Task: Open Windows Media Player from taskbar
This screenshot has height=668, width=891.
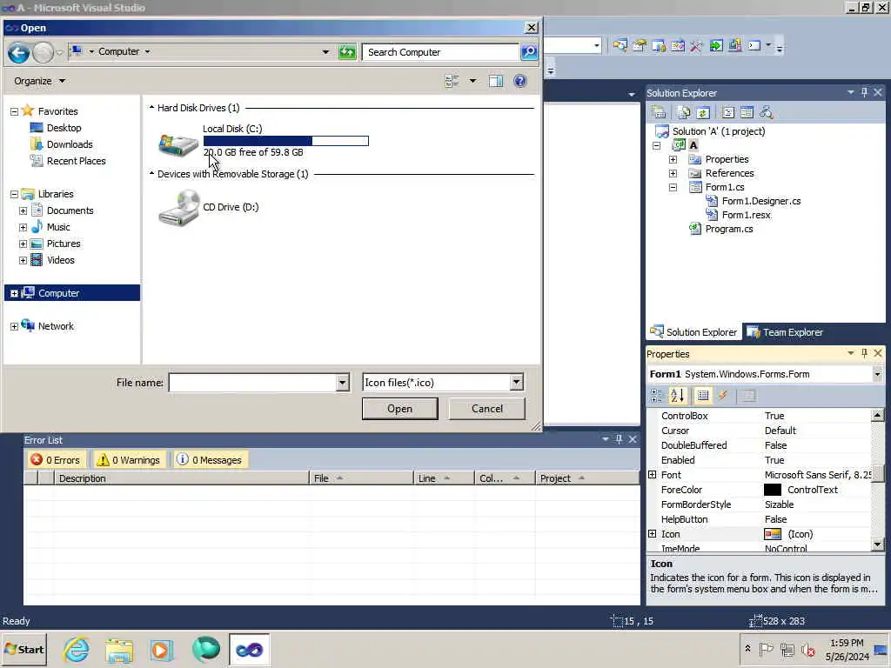Action: [161, 650]
